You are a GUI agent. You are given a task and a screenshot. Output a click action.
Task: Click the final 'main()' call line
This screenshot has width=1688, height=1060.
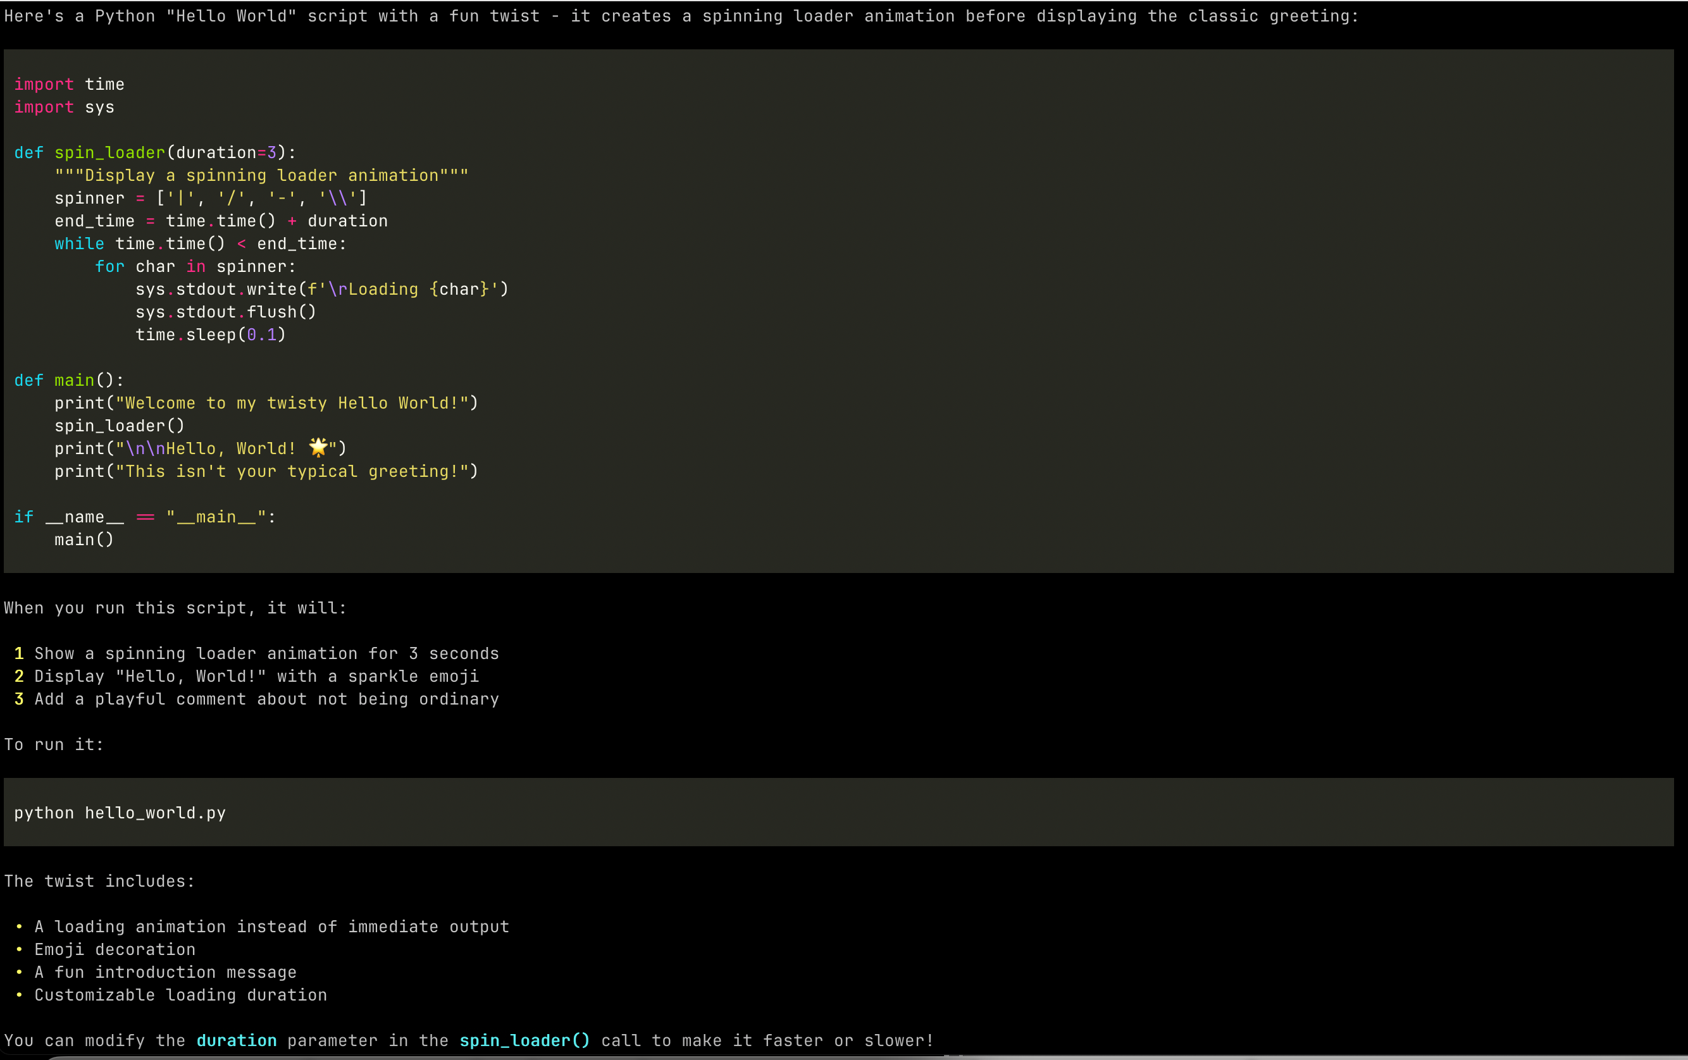click(x=84, y=539)
